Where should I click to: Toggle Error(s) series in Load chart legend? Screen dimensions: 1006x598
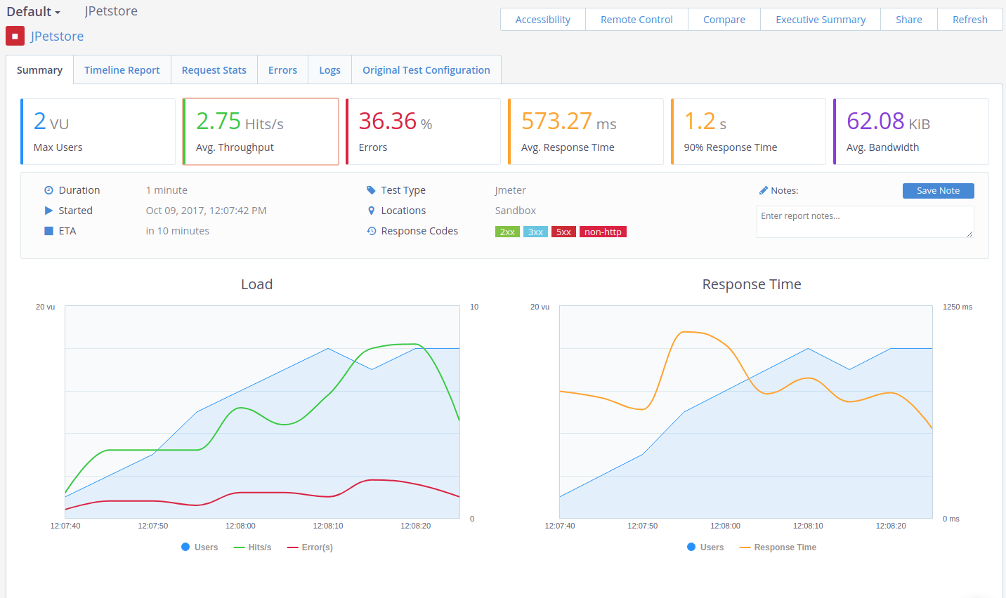coord(310,547)
